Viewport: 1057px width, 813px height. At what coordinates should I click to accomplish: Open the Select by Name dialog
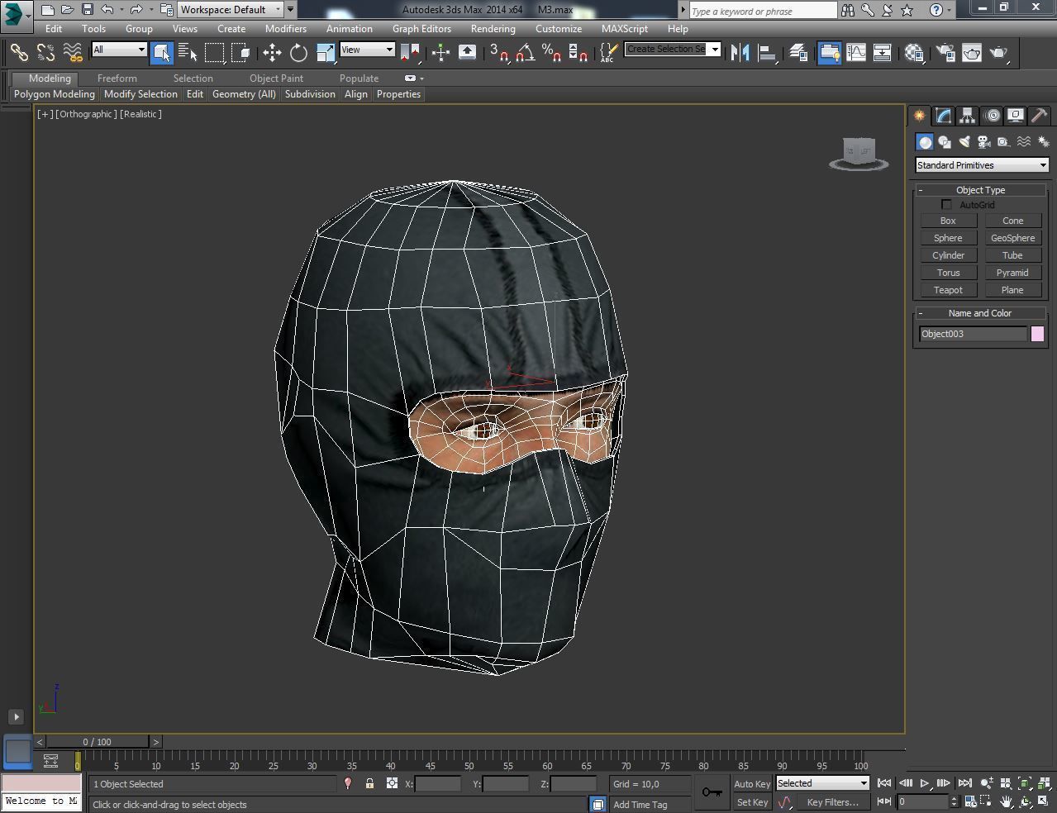[188, 53]
